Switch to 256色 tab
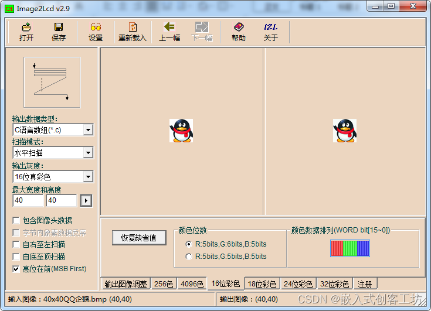 164,284
